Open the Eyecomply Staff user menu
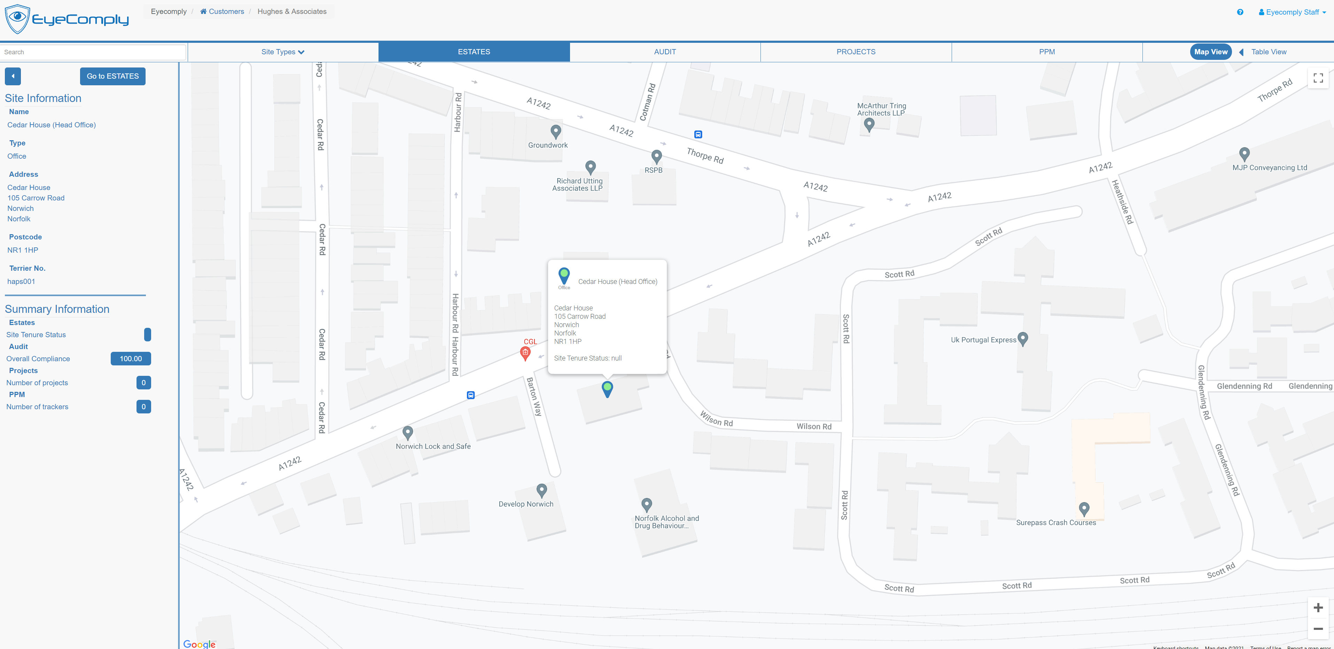Image resolution: width=1334 pixels, height=649 pixels. point(1292,12)
